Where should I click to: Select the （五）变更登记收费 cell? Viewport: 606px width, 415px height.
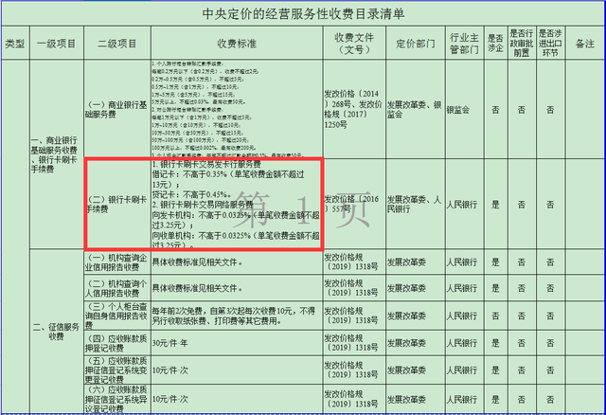tap(116, 370)
